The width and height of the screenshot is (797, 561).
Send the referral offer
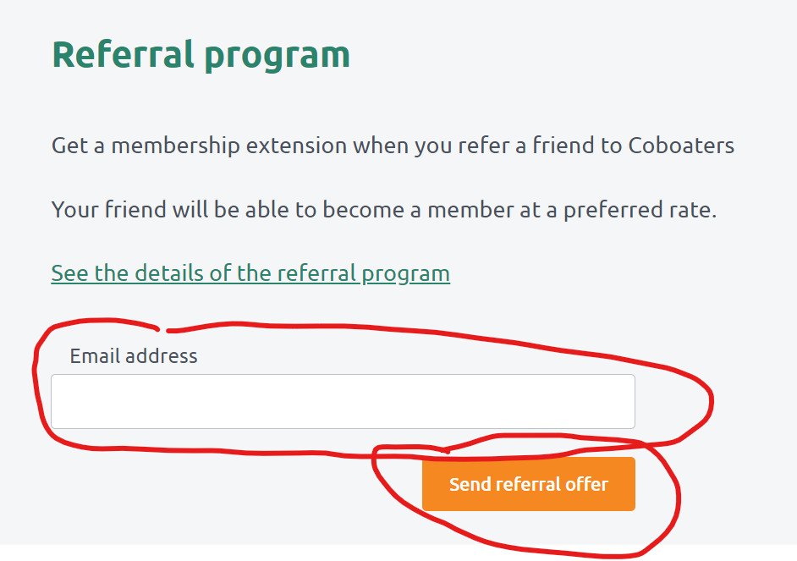click(x=528, y=484)
